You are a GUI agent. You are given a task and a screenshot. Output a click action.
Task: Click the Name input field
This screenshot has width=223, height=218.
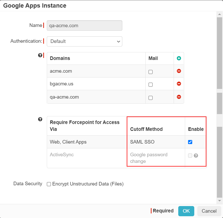pyautogui.click(x=84, y=25)
